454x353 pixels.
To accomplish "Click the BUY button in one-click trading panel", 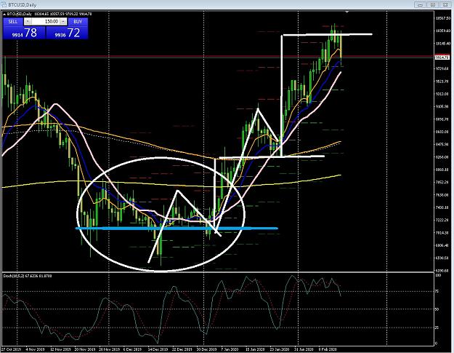I will click(x=78, y=21).
